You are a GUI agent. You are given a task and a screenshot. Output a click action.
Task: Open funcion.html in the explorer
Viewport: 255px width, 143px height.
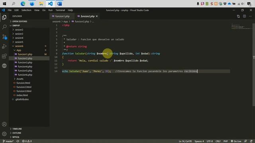click(29, 83)
